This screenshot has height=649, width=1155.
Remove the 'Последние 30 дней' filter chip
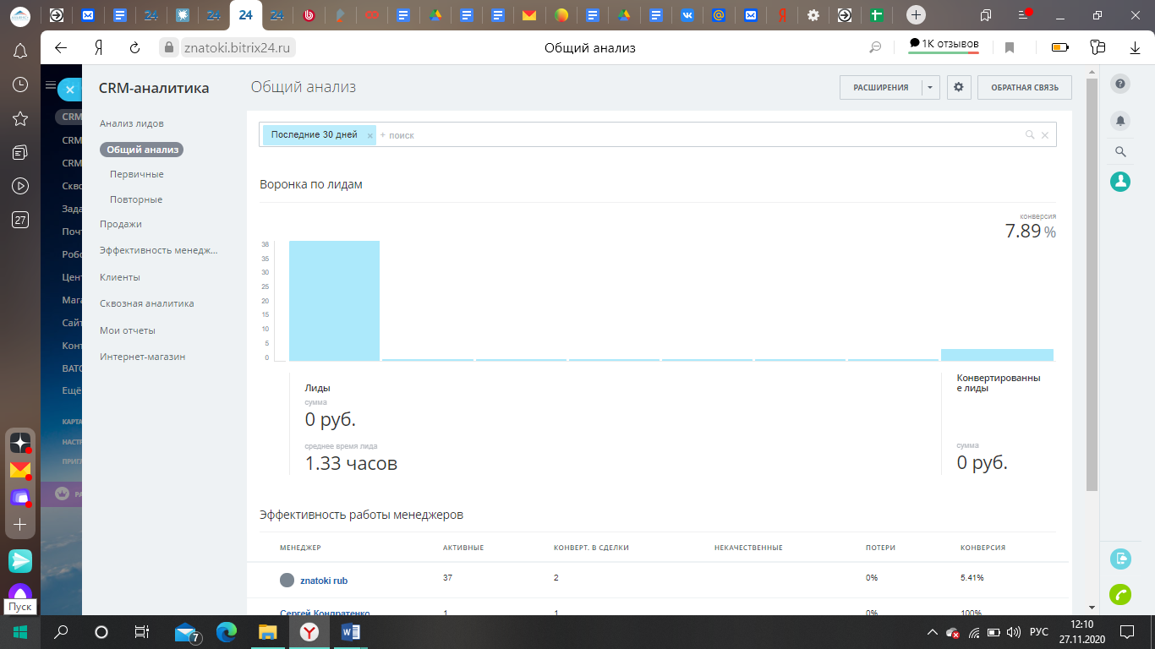(369, 135)
